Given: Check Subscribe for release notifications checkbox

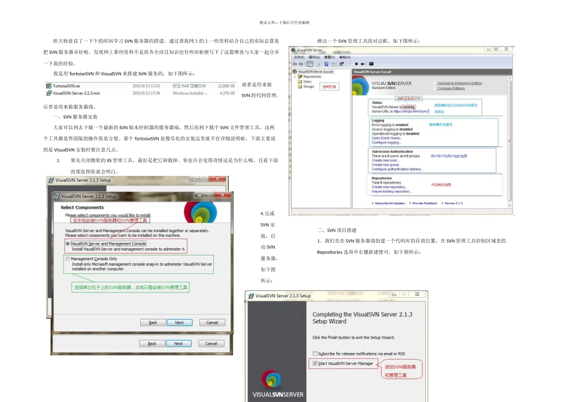Looking at the screenshot, I should point(315,354).
